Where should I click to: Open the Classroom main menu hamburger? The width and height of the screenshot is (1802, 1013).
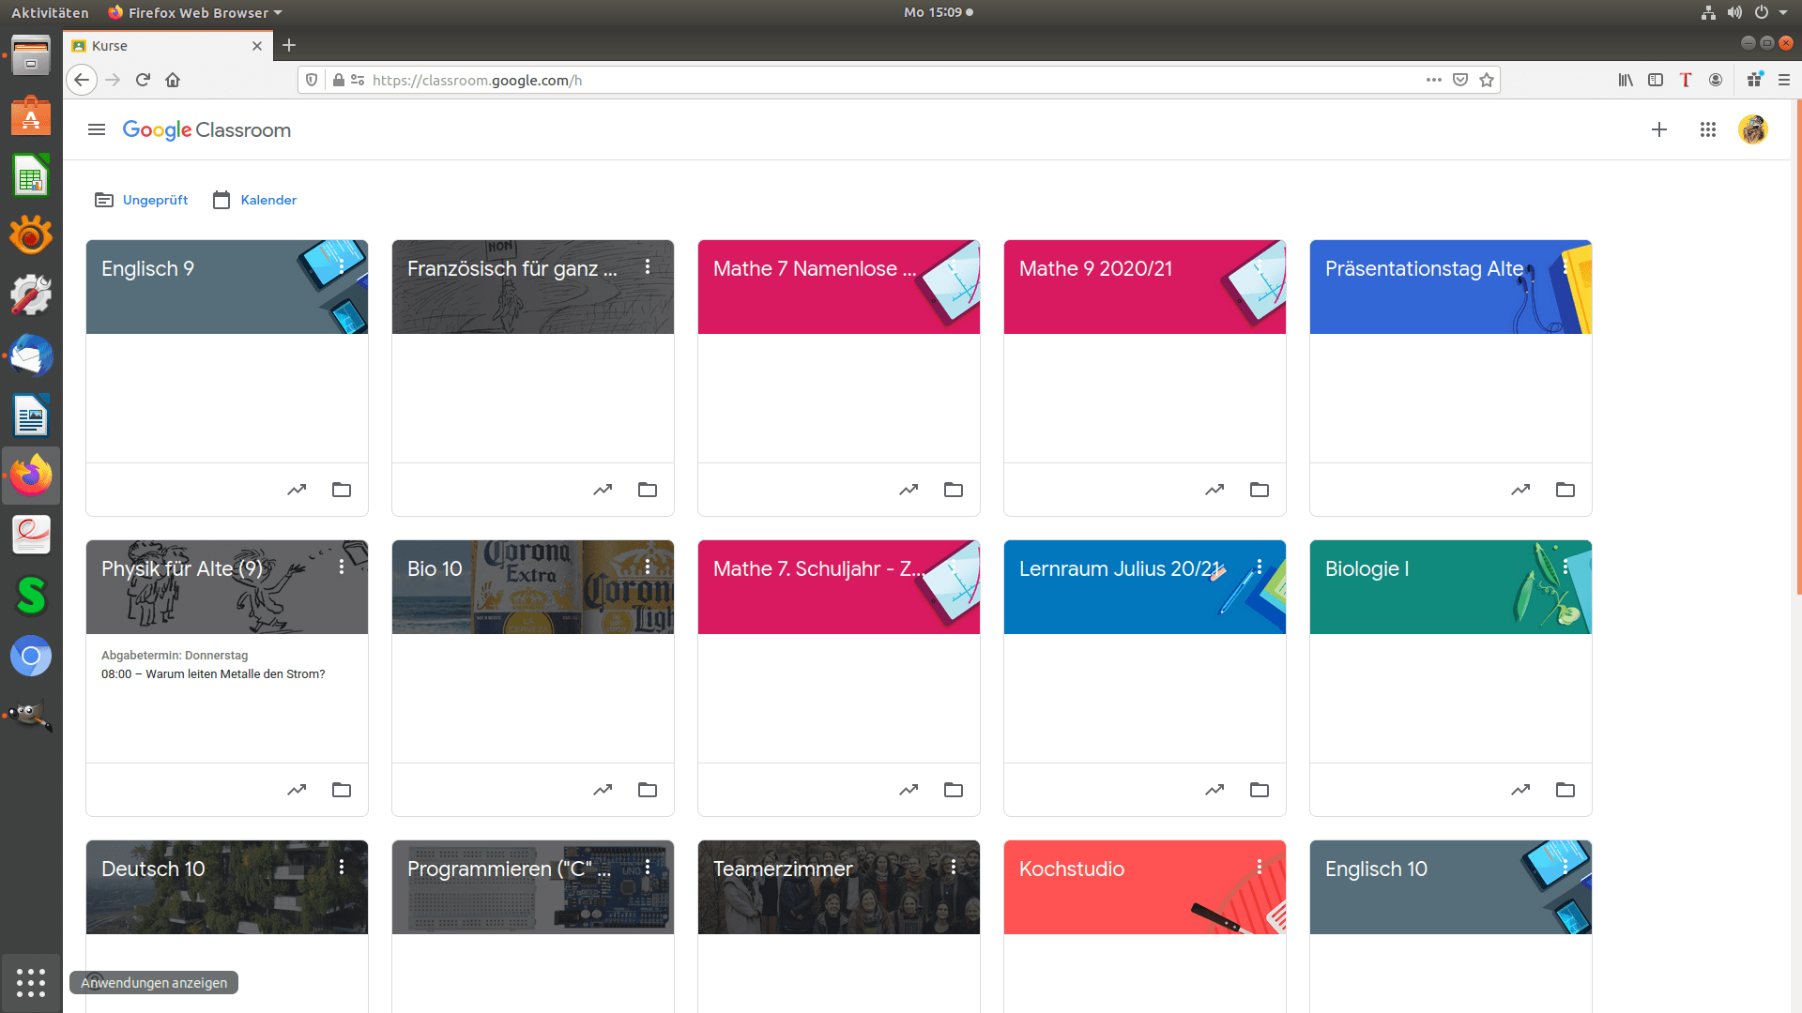point(97,129)
